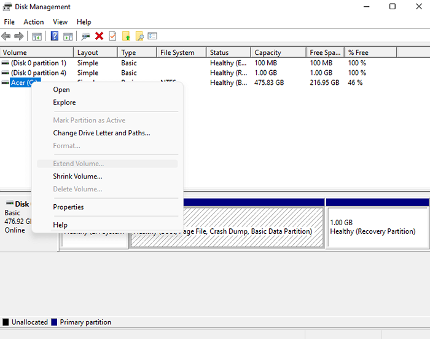Click the 1.00 GB capacity cell in the volume list
Screen dimensions: 430x339
[266, 73]
